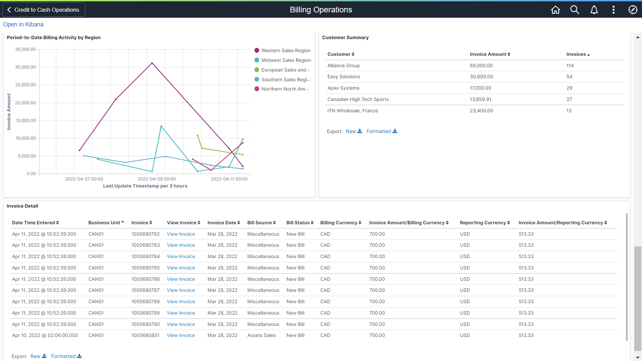642x361 pixels.
Task: Open the three-dot Actions menu
Action: 614,10
